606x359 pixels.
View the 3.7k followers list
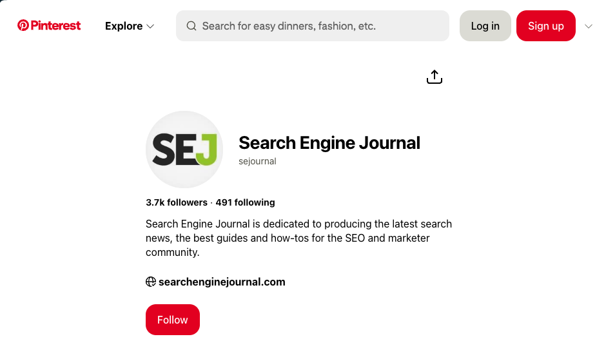[177, 202]
